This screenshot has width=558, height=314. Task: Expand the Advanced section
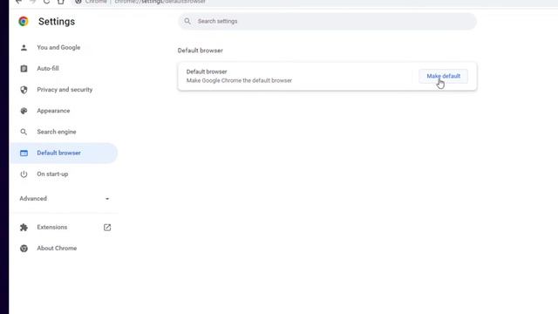point(65,199)
